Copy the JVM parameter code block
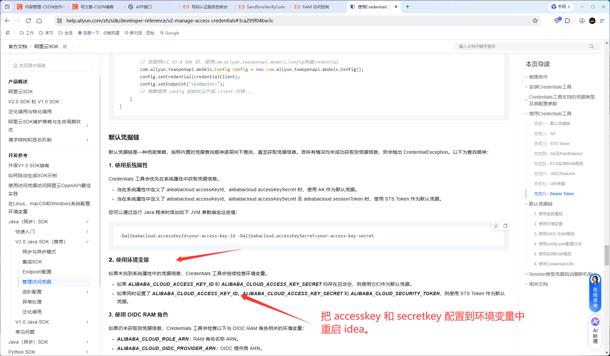The width and height of the screenshot is (610, 356). point(505,226)
